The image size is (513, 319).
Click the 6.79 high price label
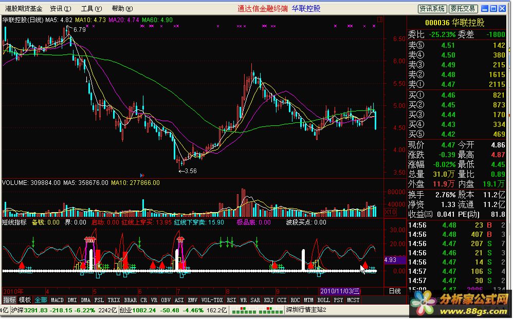click(80, 30)
